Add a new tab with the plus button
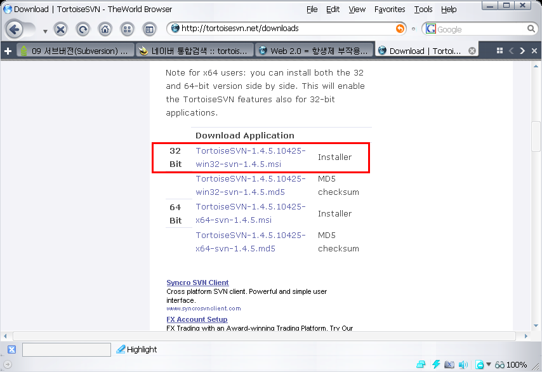This screenshot has height=372, width=542. coord(8,51)
